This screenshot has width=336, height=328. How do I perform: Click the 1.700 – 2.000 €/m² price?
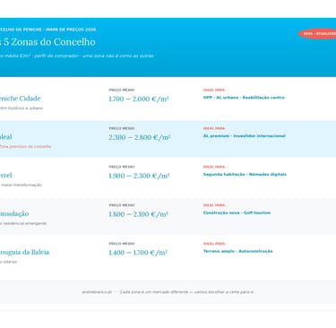click(139, 99)
